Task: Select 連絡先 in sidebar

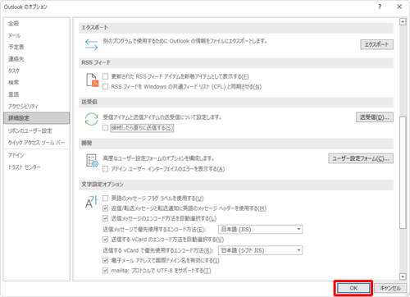Action: [x=37, y=59]
